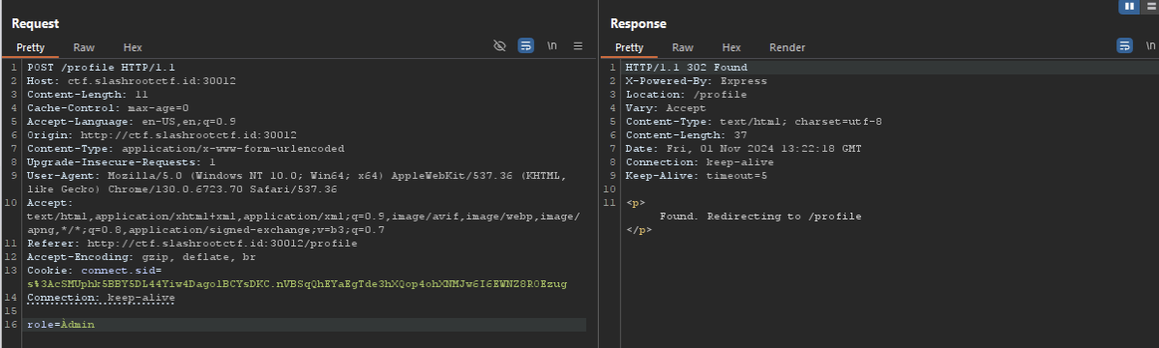Switch to the Request Hex tab
1159x348 pixels.
(133, 47)
